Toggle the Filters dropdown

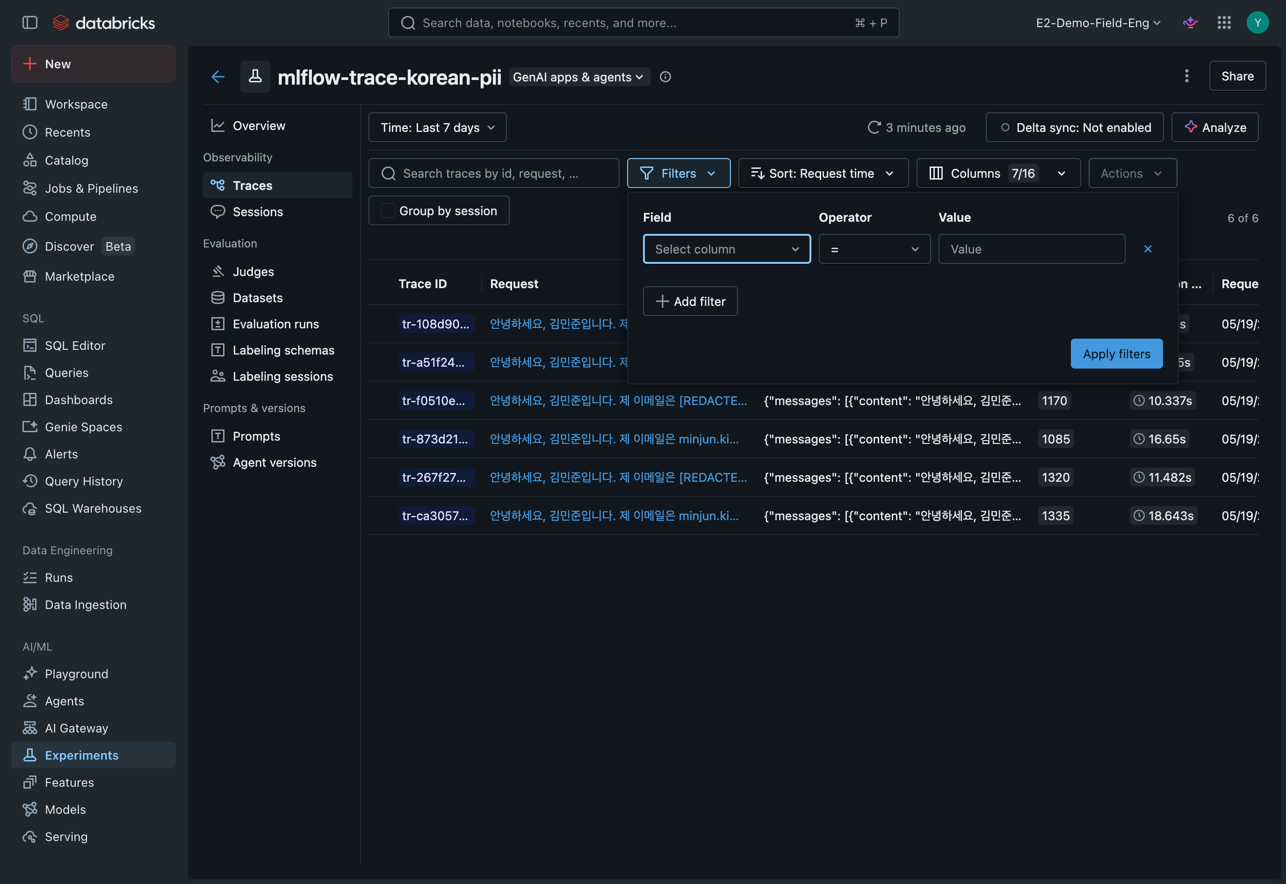click(x=679, y=174)
